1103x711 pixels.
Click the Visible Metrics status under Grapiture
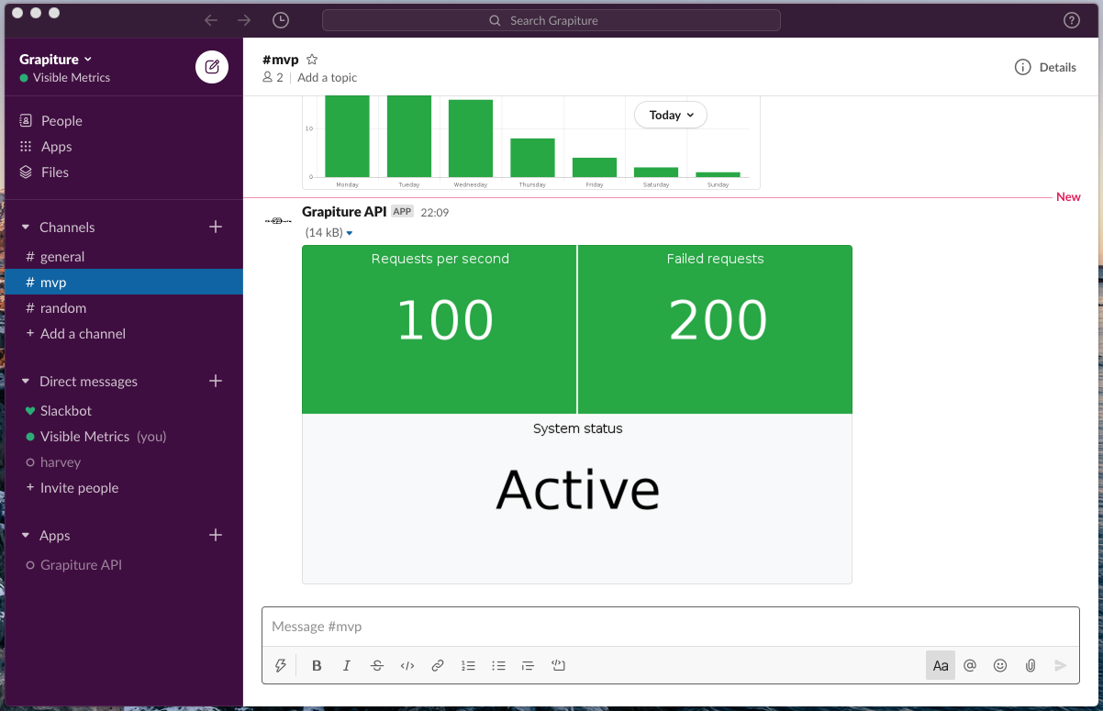click(x=64, y=78)
